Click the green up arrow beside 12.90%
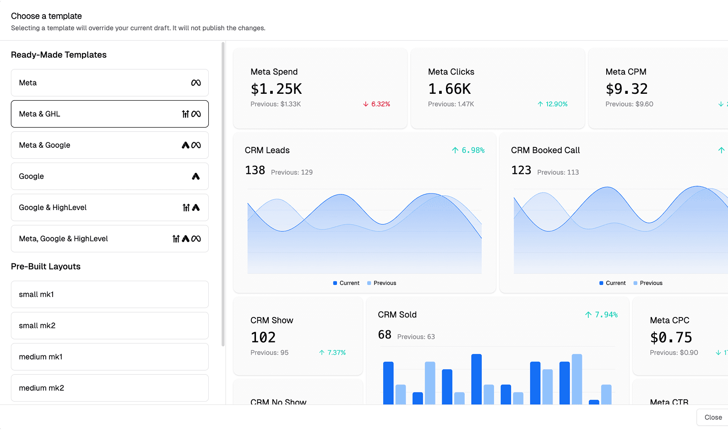 tap(540, 104)
